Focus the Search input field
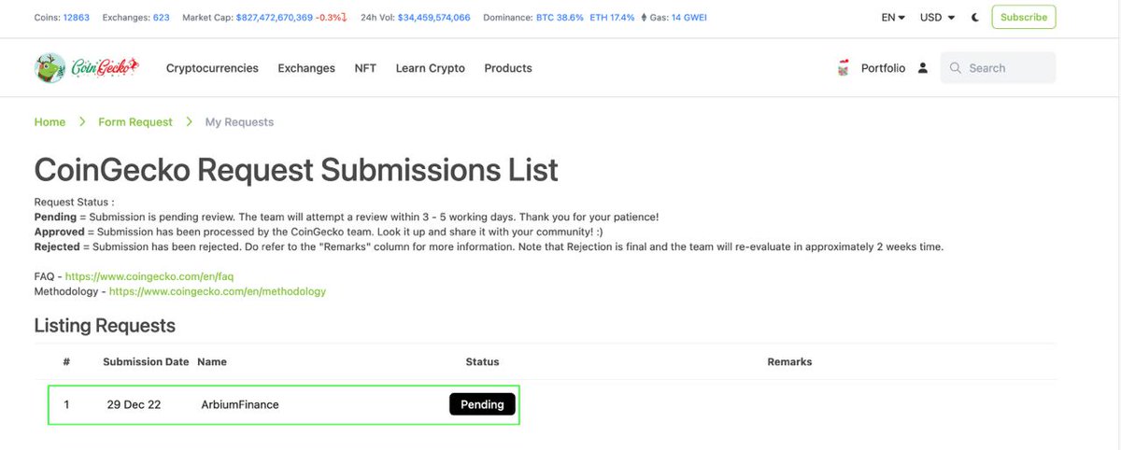This screenshot has height=450, width=1121. coord(999,68)
